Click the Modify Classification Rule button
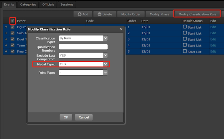 point(197,14)
